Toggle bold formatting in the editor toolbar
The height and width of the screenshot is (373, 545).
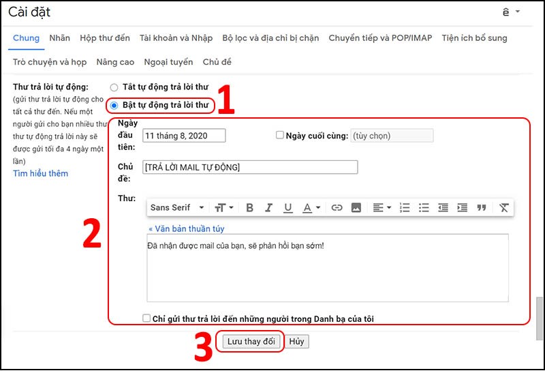tap(249, 208)
